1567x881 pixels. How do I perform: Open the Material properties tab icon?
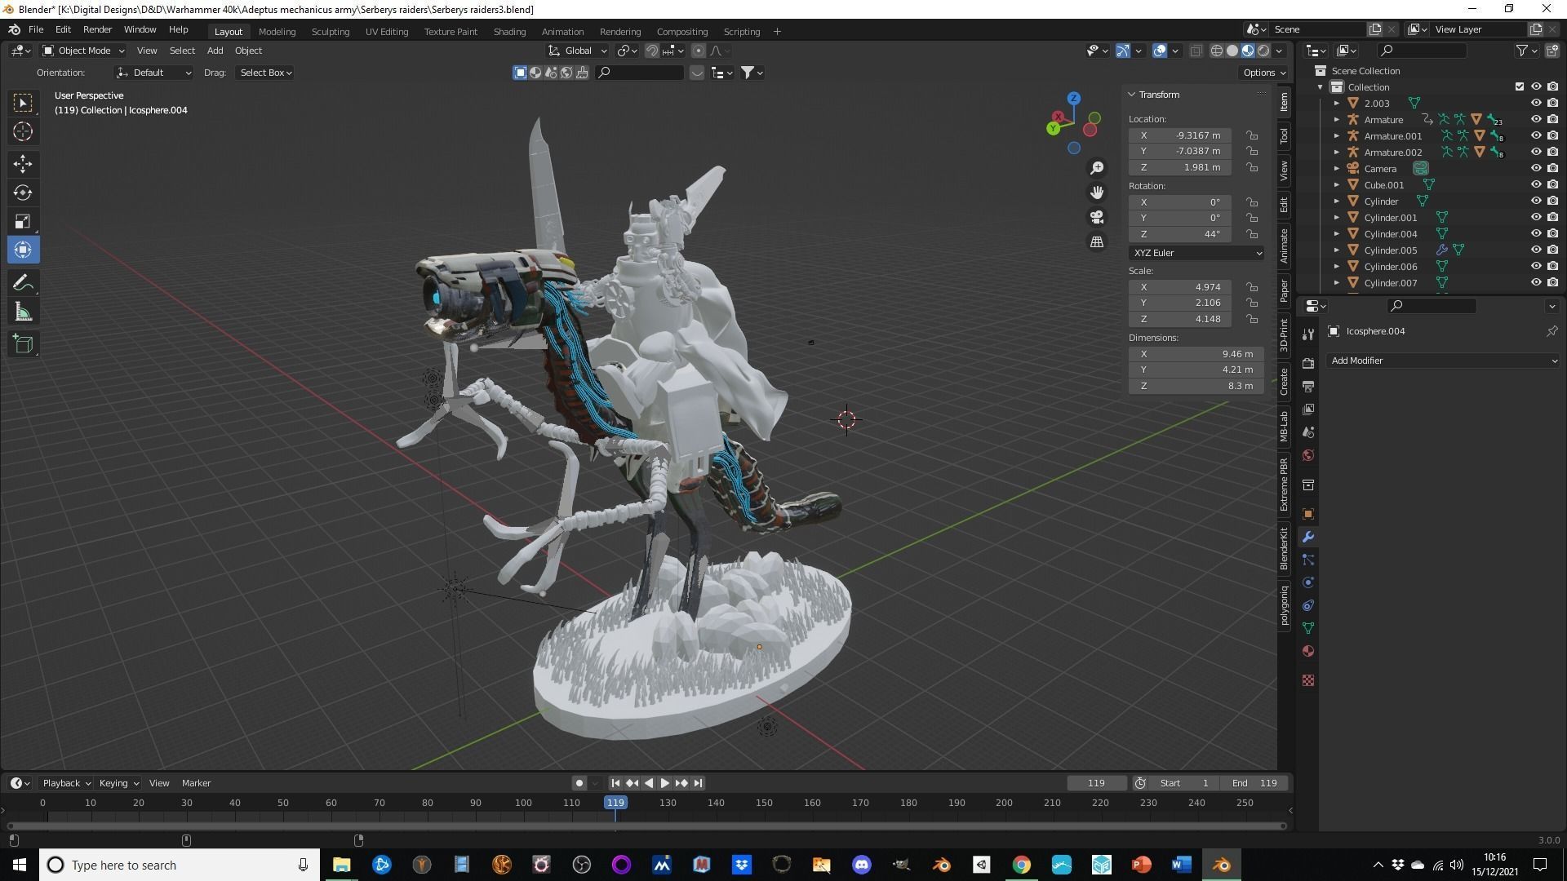point(1308,651)
